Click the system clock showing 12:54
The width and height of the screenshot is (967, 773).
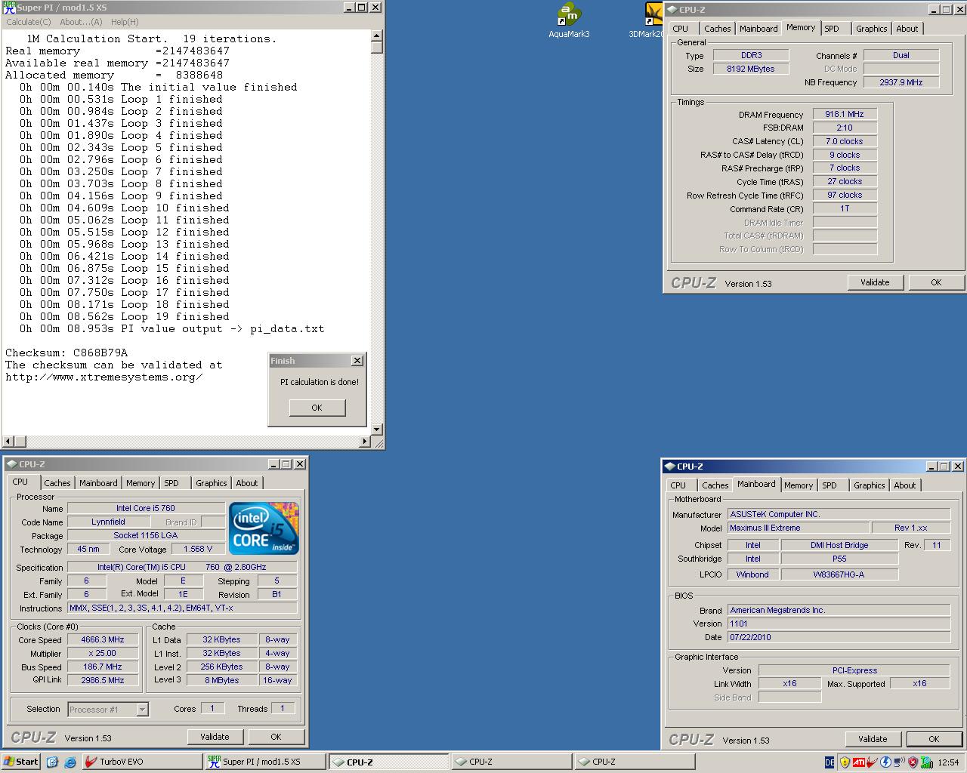[x=948, y=762]
